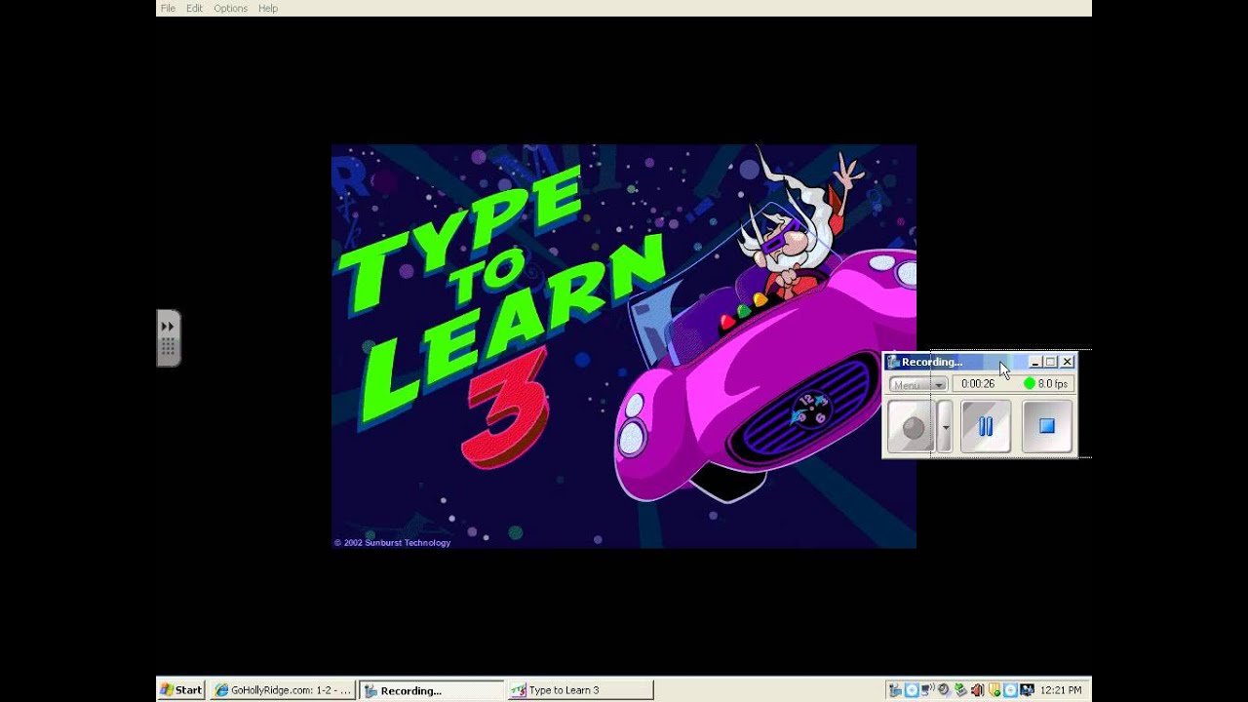Expand the record options arrow
This screenshot has width=1248, height=702.
coord(944,426)
